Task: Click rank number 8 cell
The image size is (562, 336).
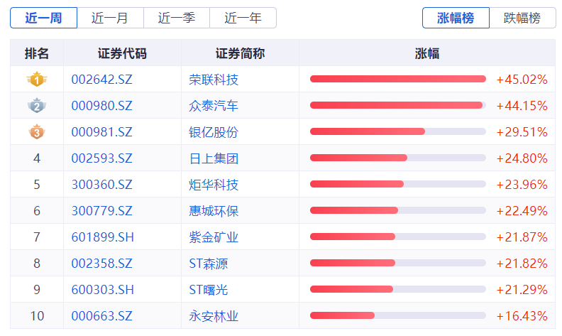Action: pyautogui.click(x=37, y=264)
